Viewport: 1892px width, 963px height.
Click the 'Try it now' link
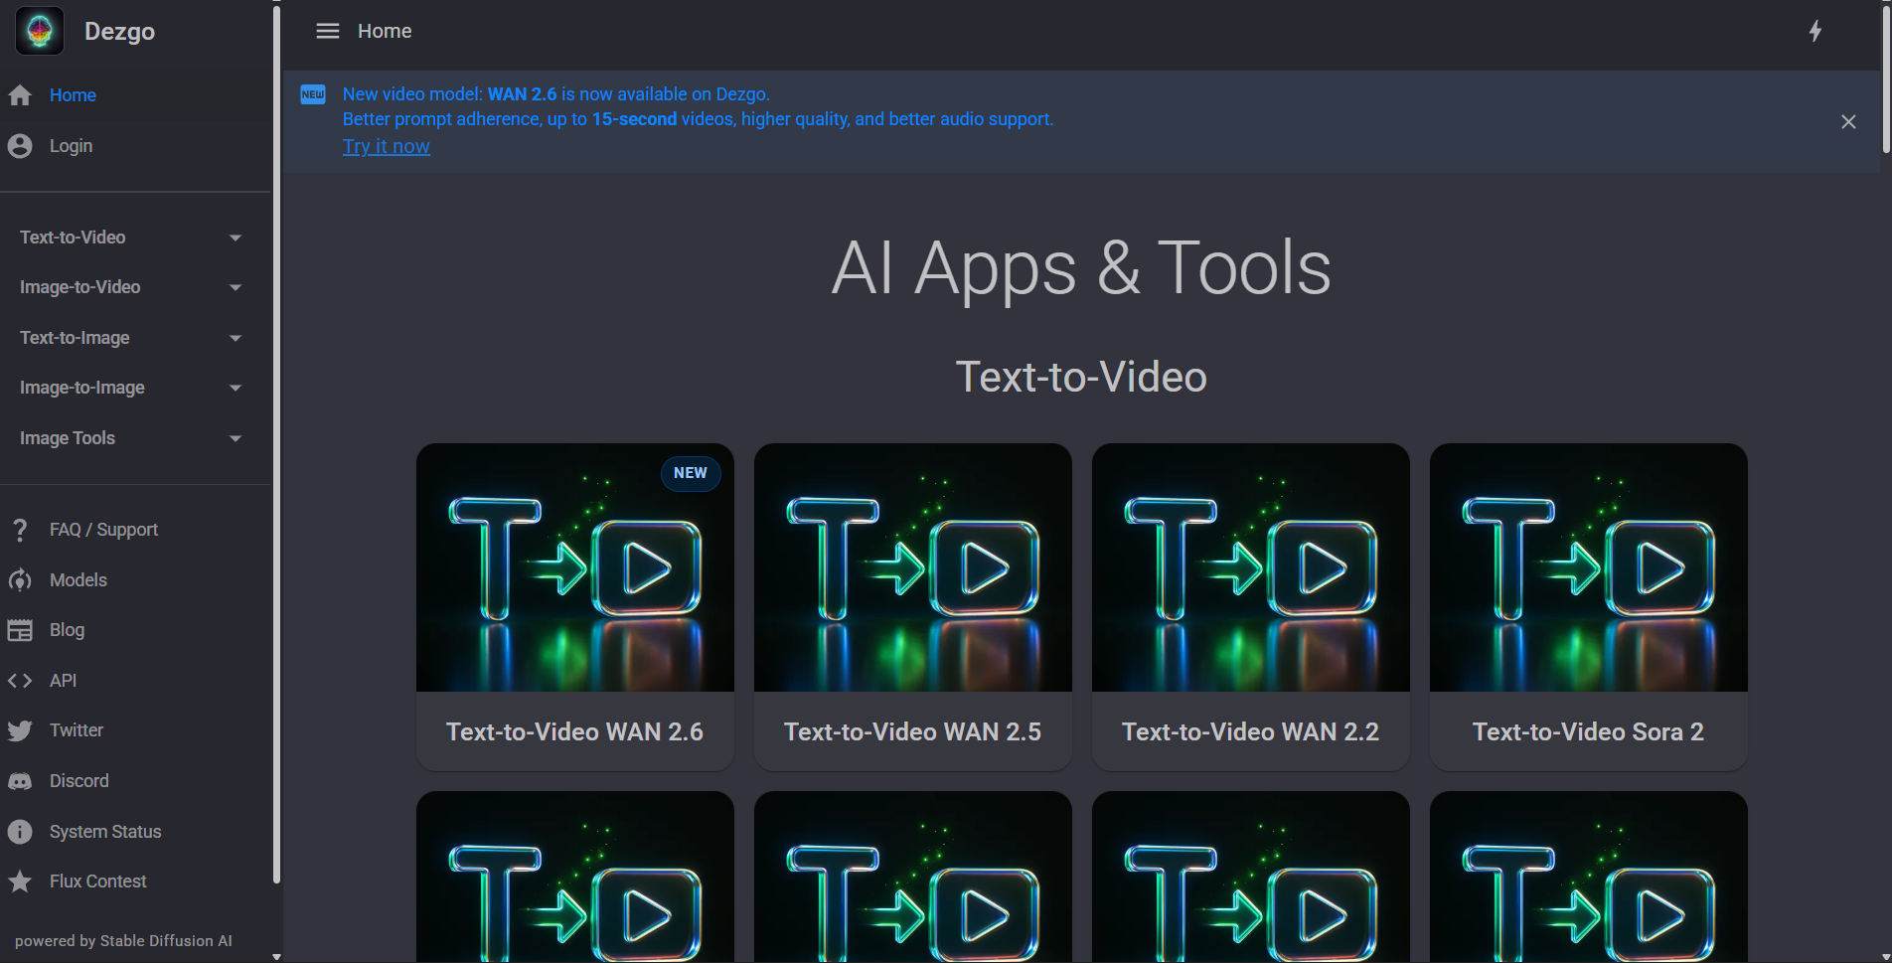point(386,146)
